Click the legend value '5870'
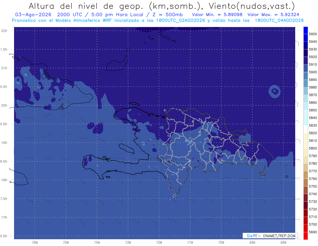 pos(313,95)
